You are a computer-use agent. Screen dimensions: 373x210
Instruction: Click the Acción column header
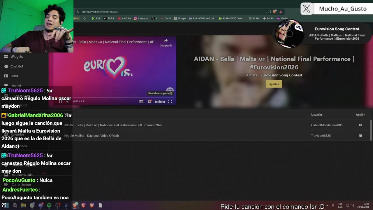360,115
